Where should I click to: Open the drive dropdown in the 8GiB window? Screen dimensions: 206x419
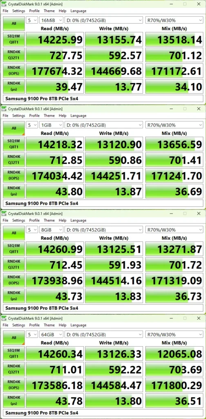pyautogui.click(x=104, y=230)
